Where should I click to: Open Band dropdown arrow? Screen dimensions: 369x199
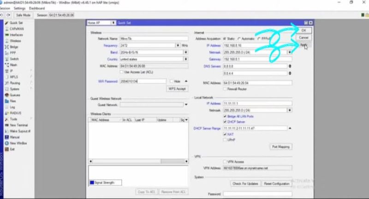(x=186, y=52)
